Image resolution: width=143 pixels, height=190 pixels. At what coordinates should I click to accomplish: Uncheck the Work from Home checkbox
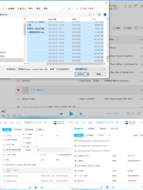click(x=4, y=176)
